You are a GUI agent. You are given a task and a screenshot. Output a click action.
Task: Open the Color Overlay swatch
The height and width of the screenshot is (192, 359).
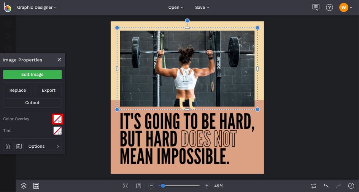tap(57, 119)
